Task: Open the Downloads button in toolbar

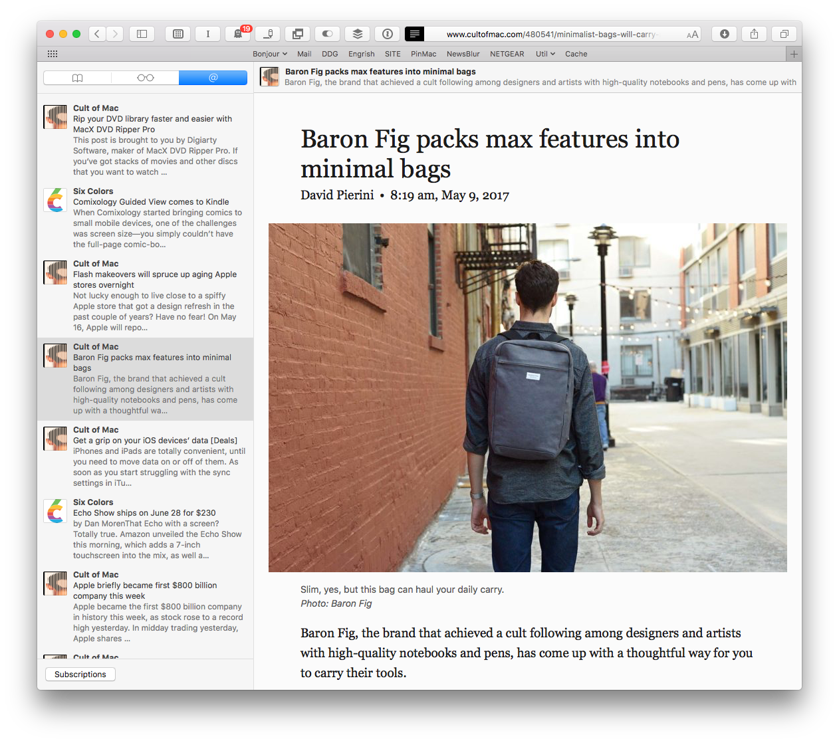Action: [x=724, y=34]
